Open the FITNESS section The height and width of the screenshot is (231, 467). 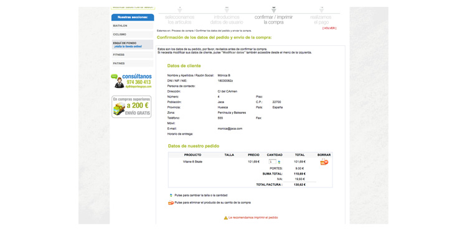133,55
